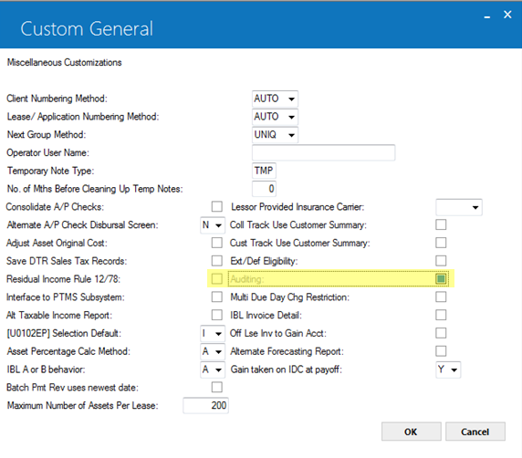Toggle the highlighted Auditing checkbox
522x458 pixels.
[441, 278]
